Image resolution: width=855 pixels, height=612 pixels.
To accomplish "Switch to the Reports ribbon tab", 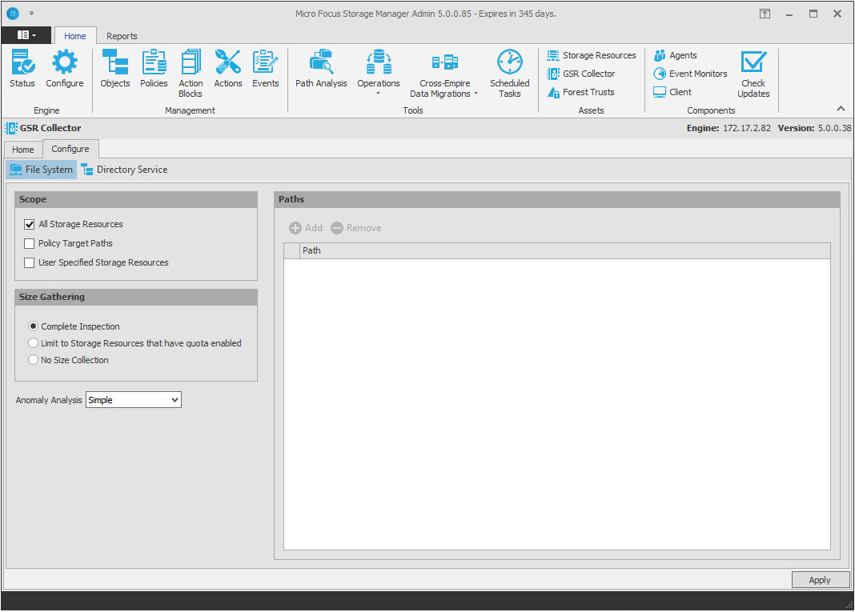I will tap(122, 36).
